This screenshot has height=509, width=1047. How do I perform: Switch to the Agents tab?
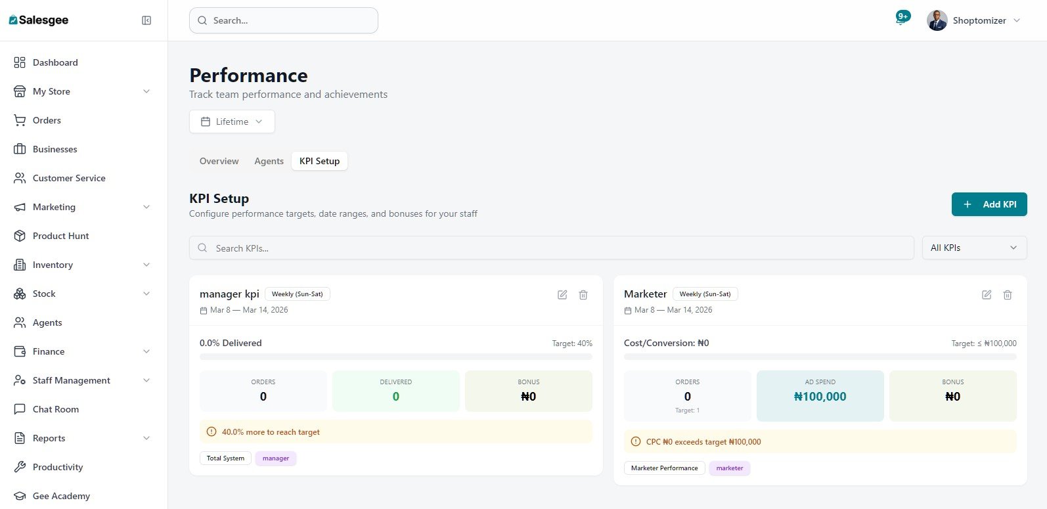(x=269, y=161)
